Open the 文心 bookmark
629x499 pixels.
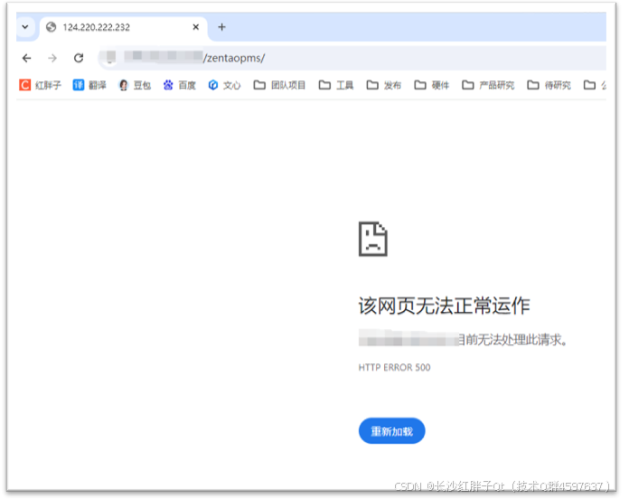pos(224,86)
